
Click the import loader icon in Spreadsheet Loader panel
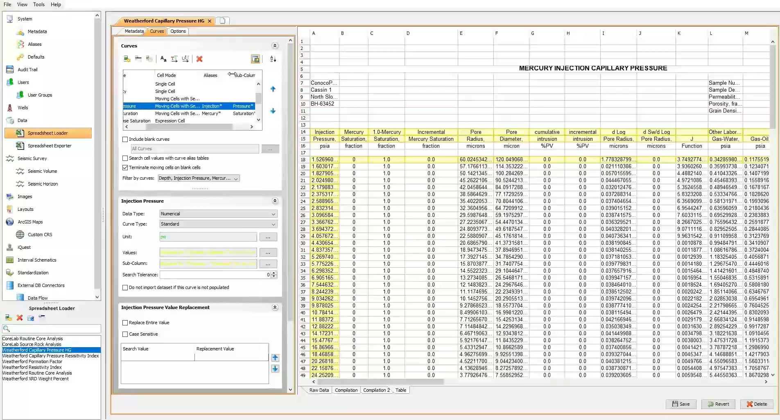31,318
